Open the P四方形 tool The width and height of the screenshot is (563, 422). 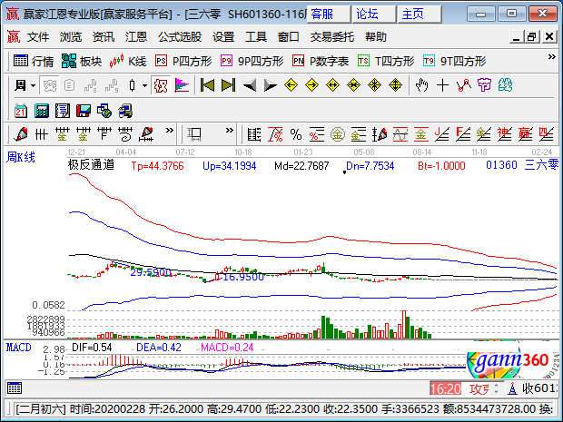[183, 61]
